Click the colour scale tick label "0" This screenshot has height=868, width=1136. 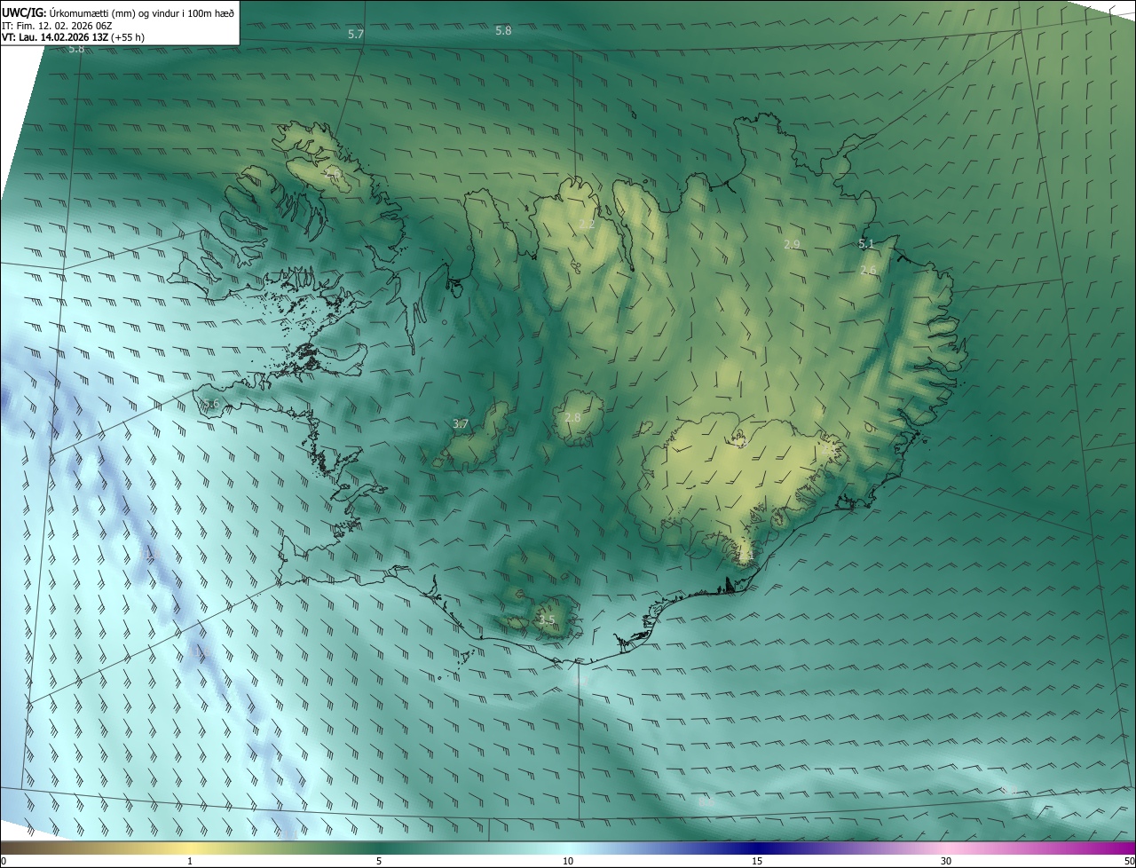point(4,861)
